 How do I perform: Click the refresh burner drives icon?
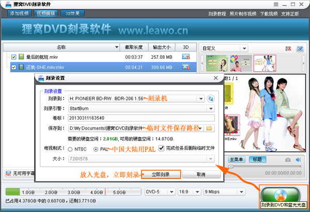click(211, 99)
